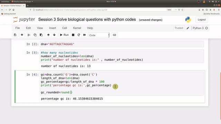This screenshot has height=124, width=221.
Task: Open the File menu
Action: click(x=18, y=28)
